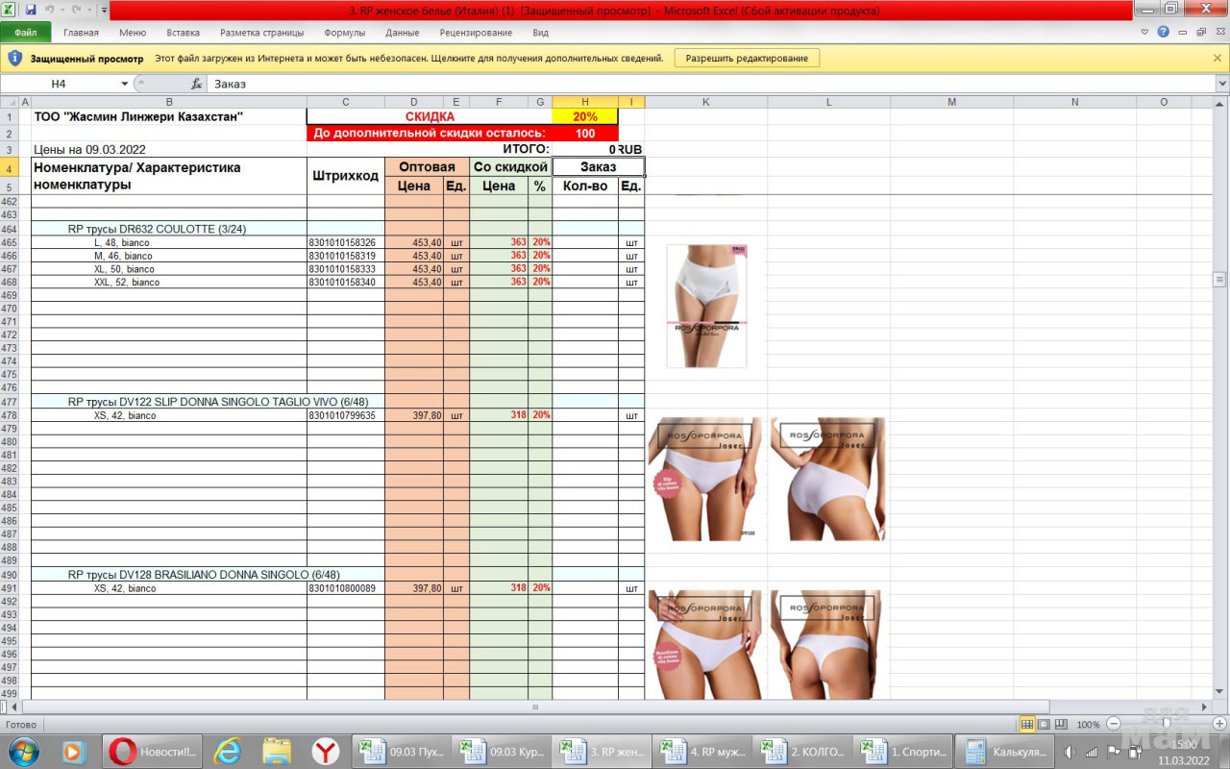Image resolution: width=1230 pixels, height=769 pixels.
Task: Click the Save icon in quick access toolbar
Action: pyautogui.click(x=31, y=10)
